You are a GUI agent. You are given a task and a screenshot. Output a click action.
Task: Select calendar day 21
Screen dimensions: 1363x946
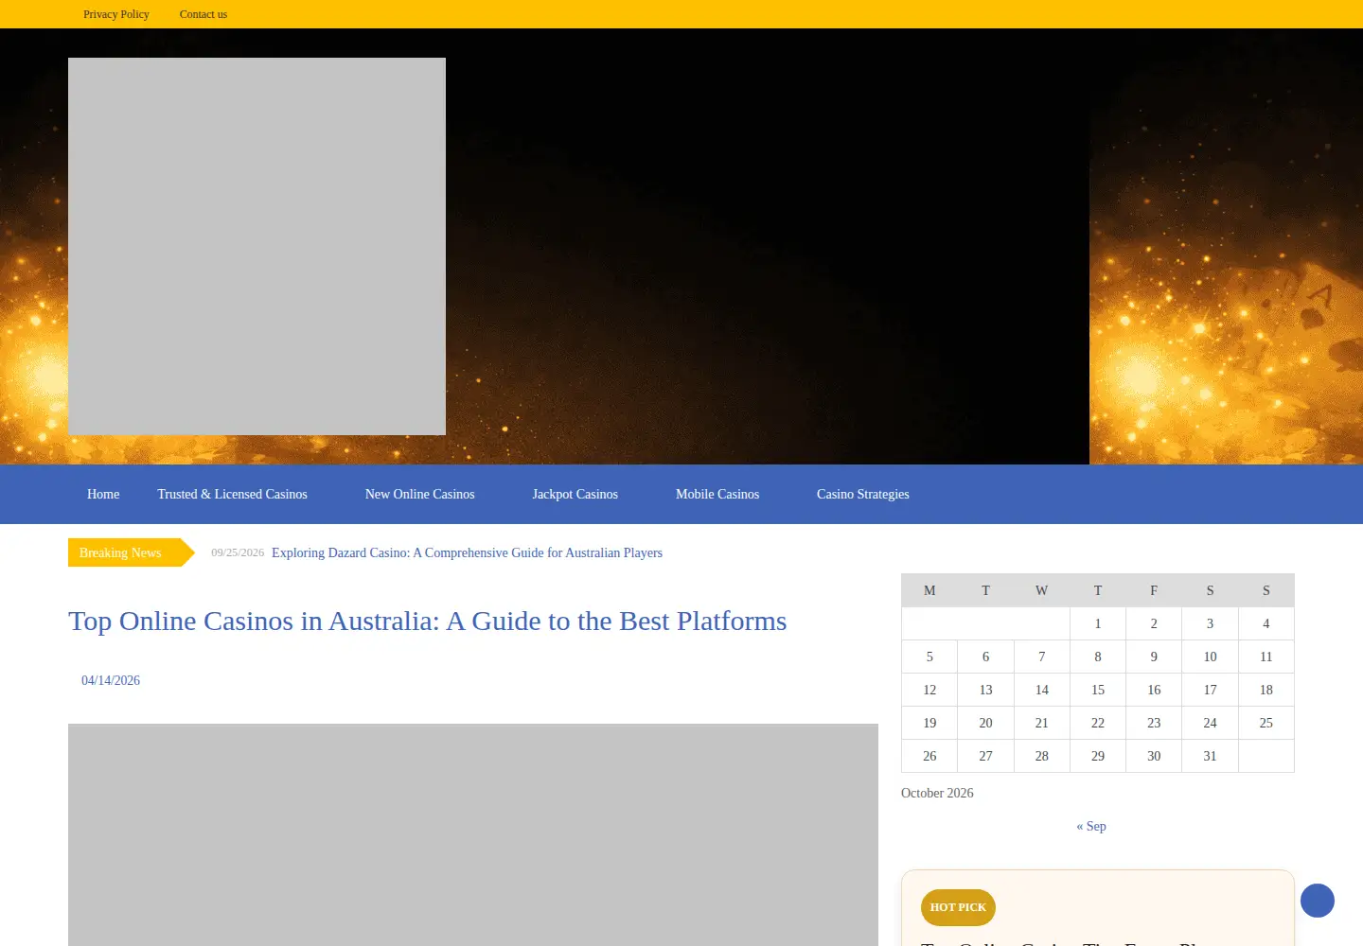[1042, 723]
